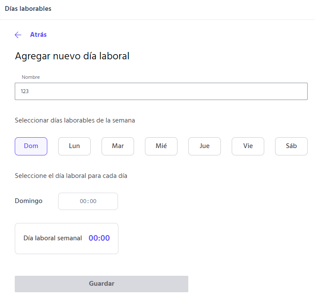Click Seleccione el día laboral para cada día text

[71, 176]
